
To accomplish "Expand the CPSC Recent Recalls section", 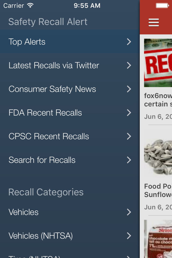I will (x=49, y=136).
